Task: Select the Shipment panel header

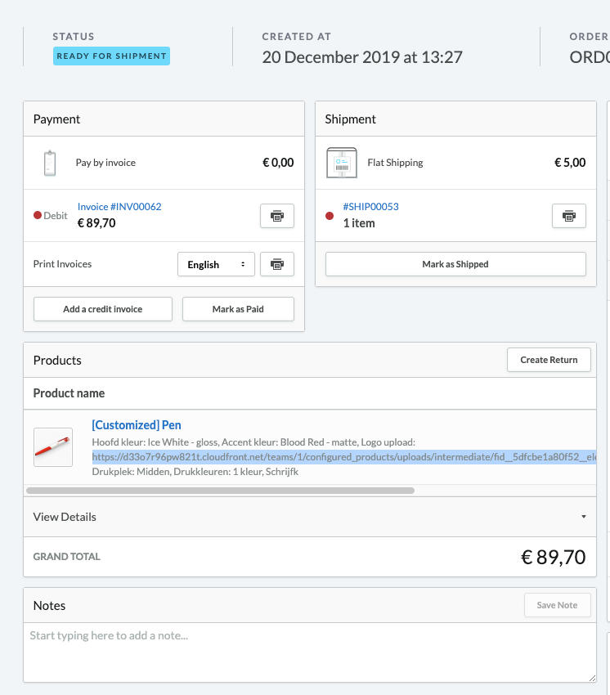Action: [350, 119]
